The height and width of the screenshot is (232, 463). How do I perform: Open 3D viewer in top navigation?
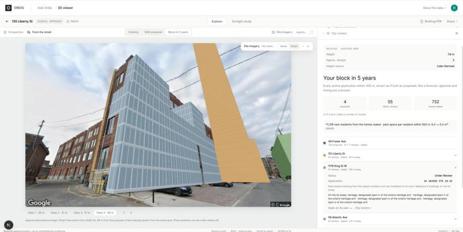[x=65, y=8]
